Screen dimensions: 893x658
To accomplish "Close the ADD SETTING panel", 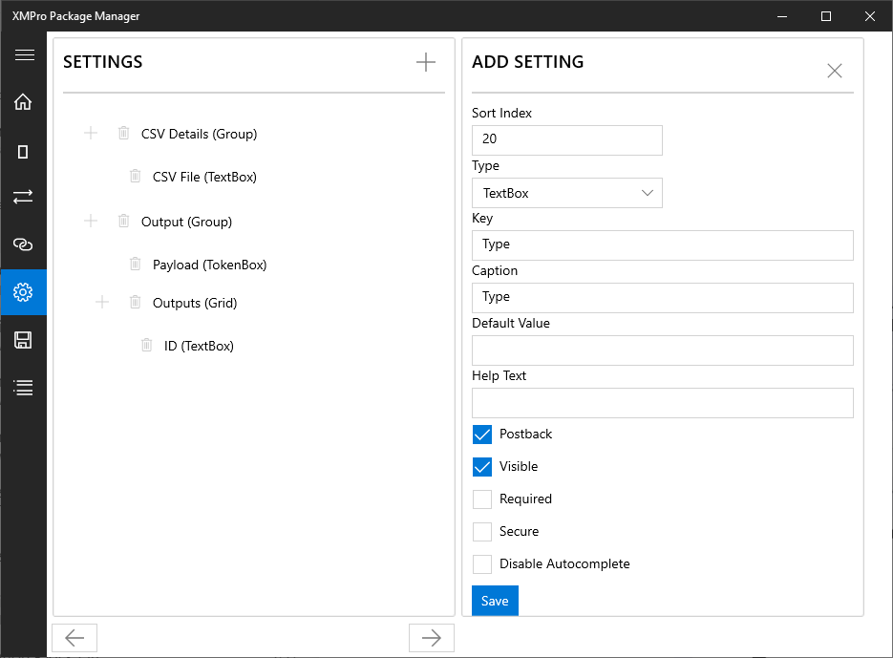I will [834, 70].
